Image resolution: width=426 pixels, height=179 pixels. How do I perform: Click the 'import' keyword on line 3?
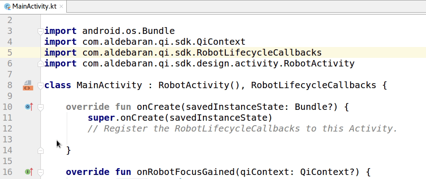tap(60, 31)
